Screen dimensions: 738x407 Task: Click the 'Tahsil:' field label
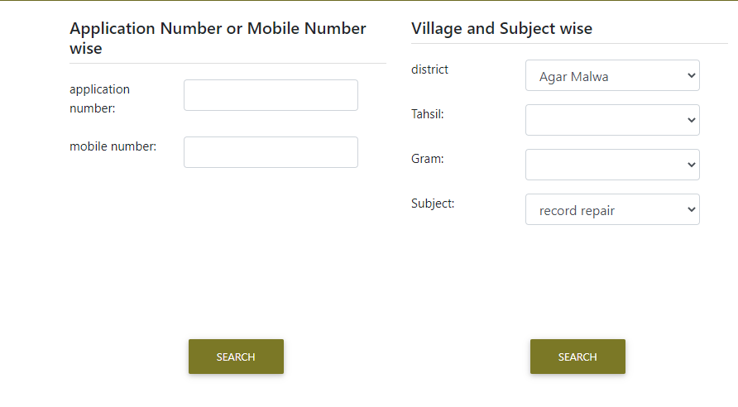[427, 114]
